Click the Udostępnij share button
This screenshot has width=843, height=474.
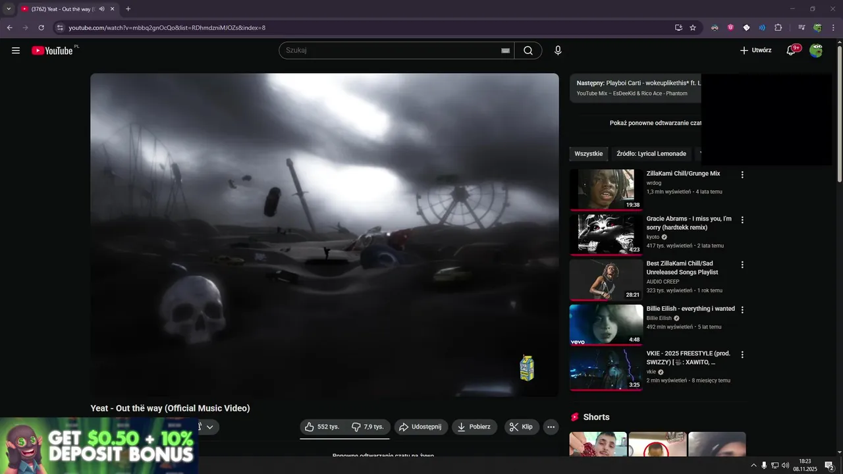[421, 427]
